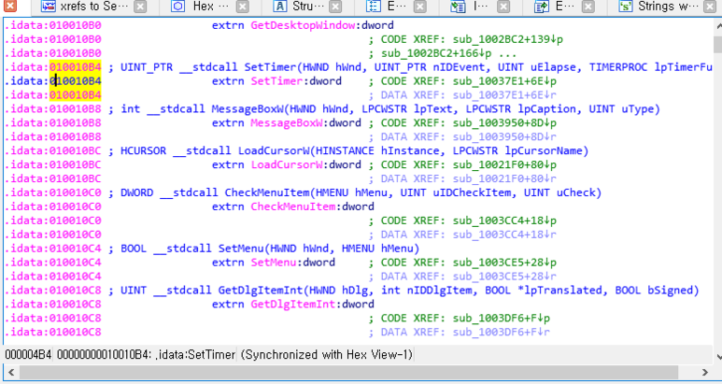Switch to the I… (Imports) tab
Image resolution: width=722 pixels, height=384 pixels.
tap(483, 7)
